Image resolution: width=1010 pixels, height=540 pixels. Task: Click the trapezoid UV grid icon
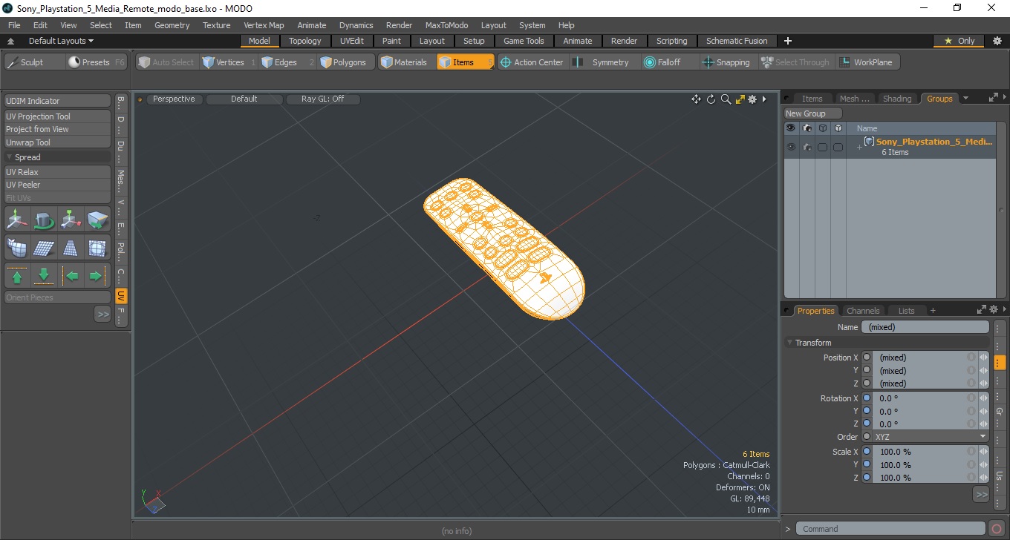pos(71,248)
